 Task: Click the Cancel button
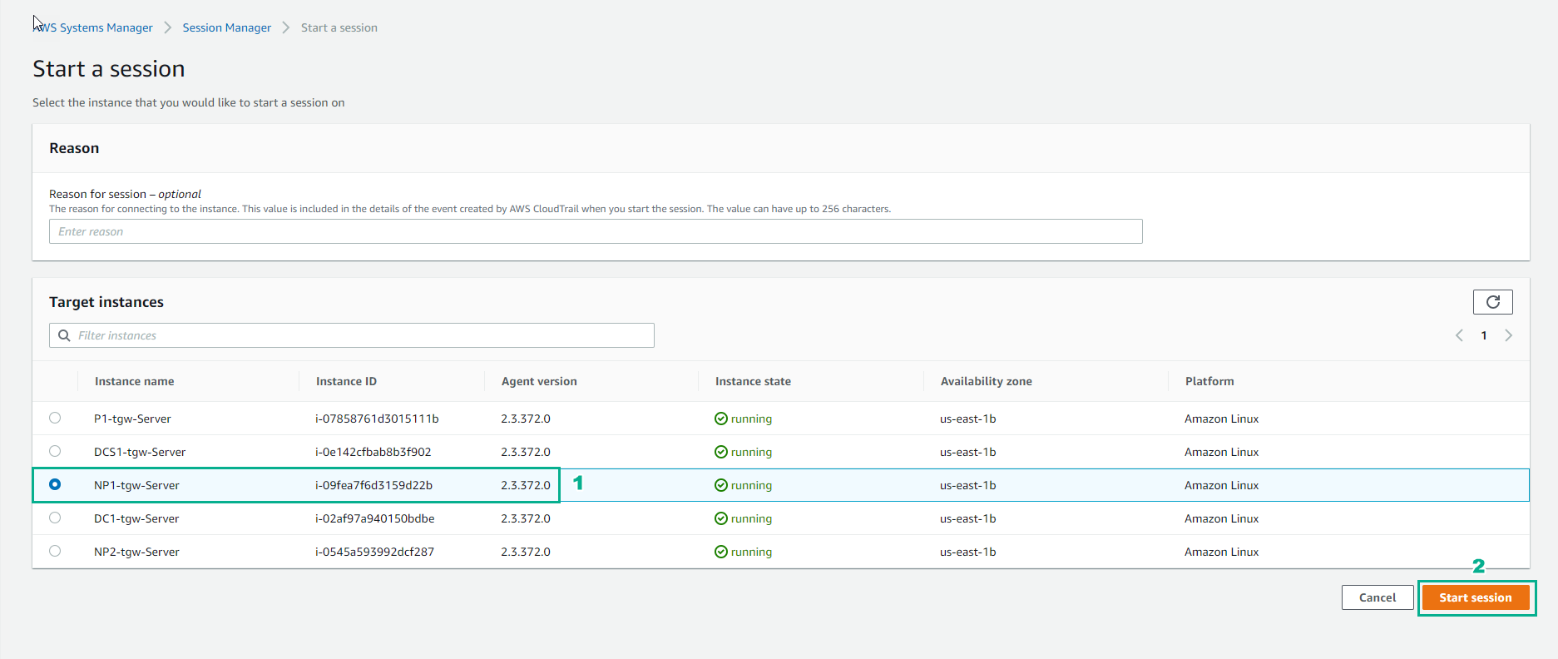pyautogui.click(x=1377, y=597)
